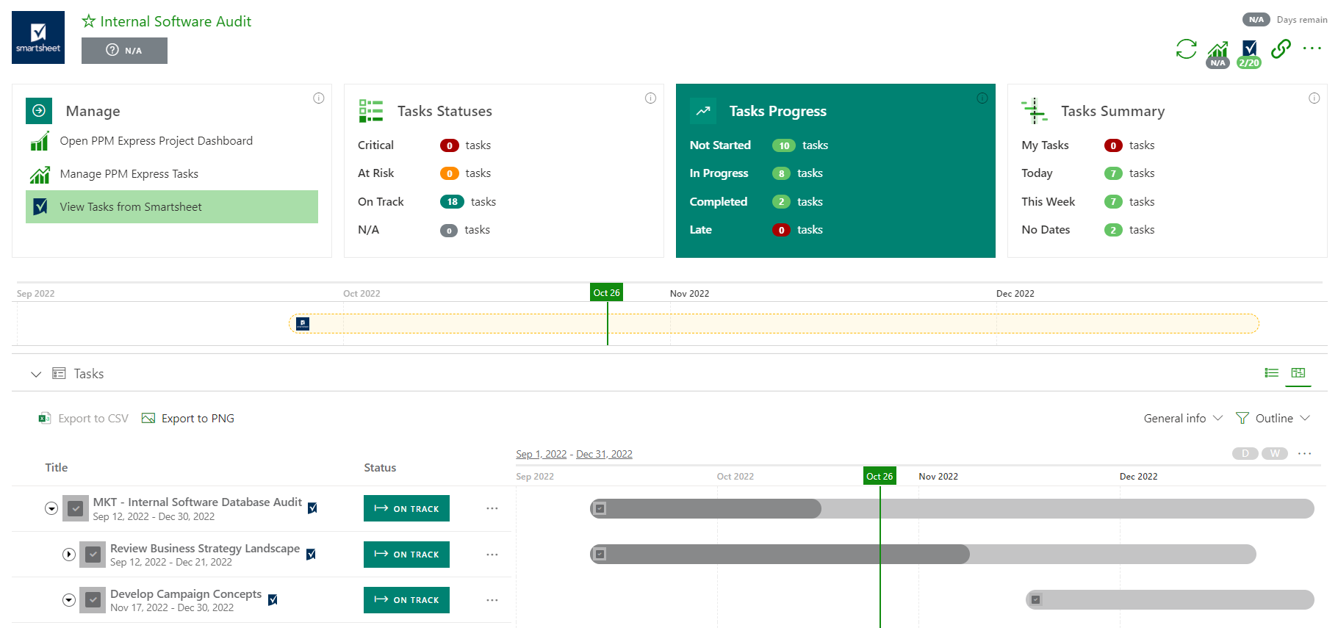Toggle checkbox for MKT Internal Software Database Audit
The width and height of the screenshot is (1338, 628).
pyautogui.click(x=75, y=508)
